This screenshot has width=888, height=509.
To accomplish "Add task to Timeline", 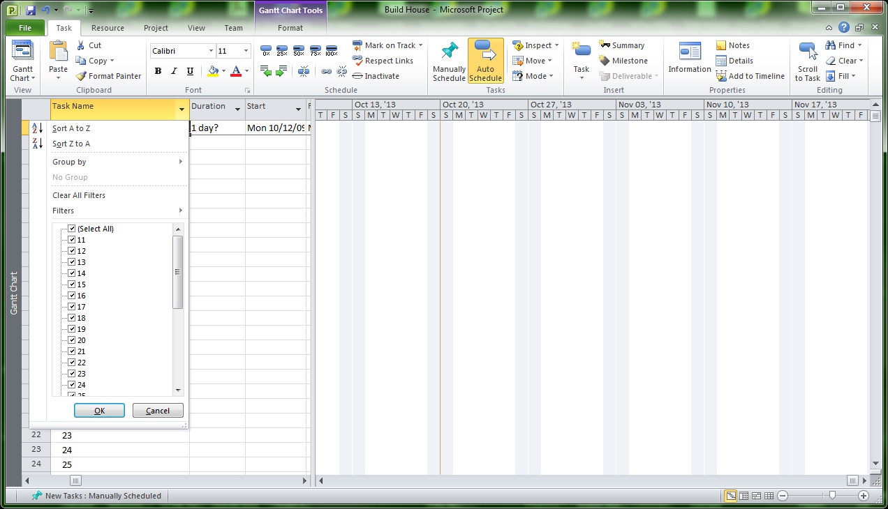I will tap(750, 76).
